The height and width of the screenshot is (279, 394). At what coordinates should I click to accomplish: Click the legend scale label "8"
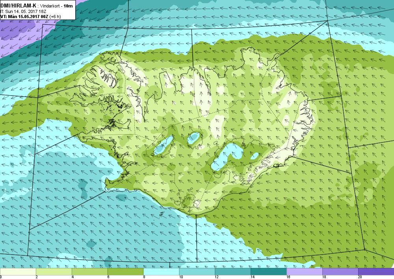click(144, 277)
